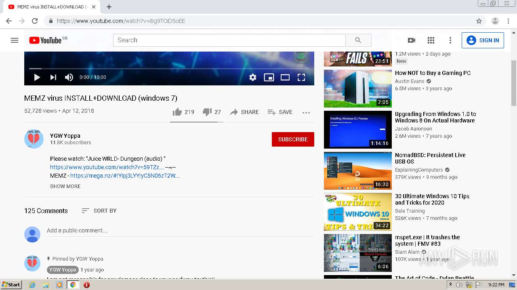Open the Windows Start menu
517x290 pixels.
click(x=11, y=285)
